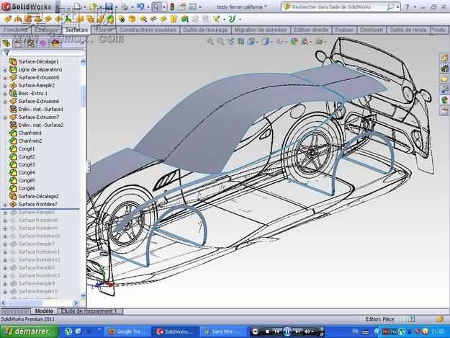Click the Edit Appearance color ball icon

[x=294, y=42]
